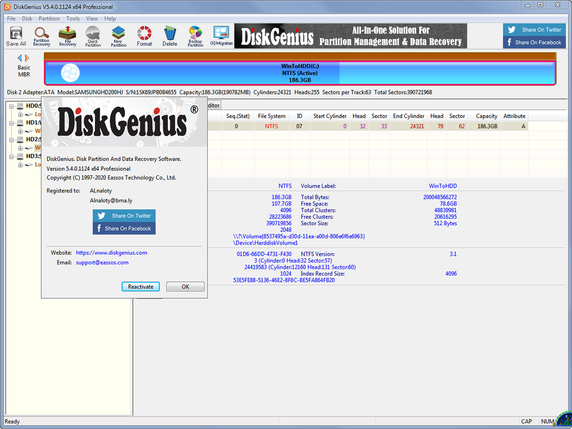The width and height of the screenshot is (572, 429).
Task: Open the File menu
Action: pos(11,19)
